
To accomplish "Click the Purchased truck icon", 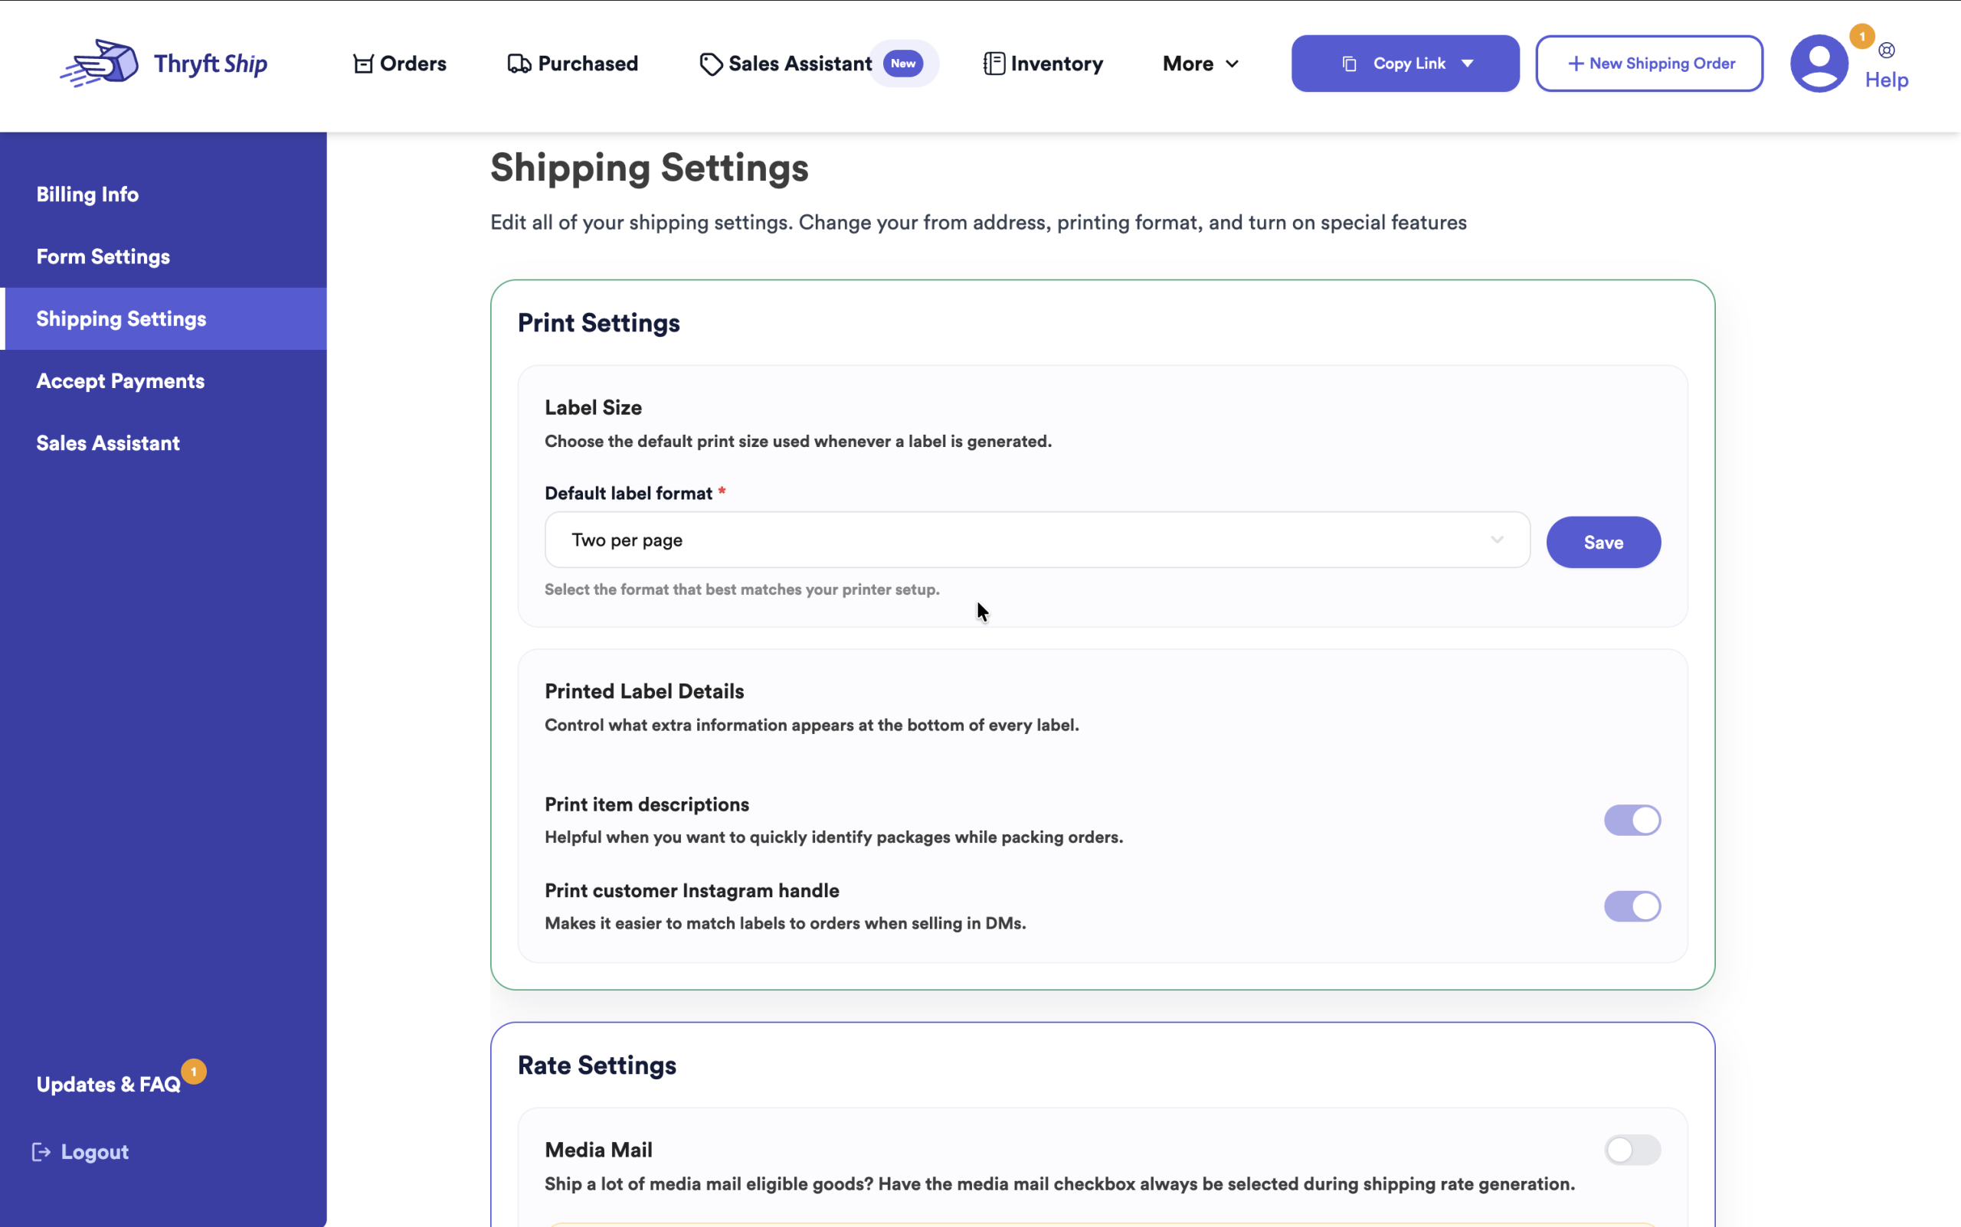I will (x=519, y=64).
